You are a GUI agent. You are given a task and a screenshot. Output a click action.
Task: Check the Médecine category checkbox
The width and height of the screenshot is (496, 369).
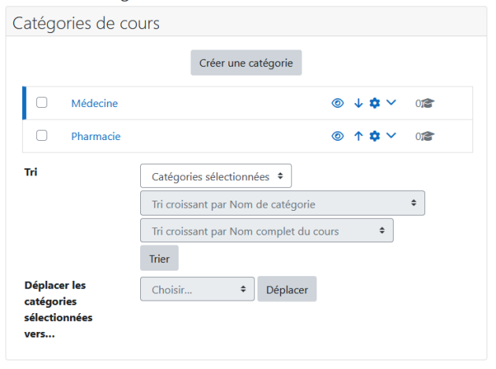42,102
